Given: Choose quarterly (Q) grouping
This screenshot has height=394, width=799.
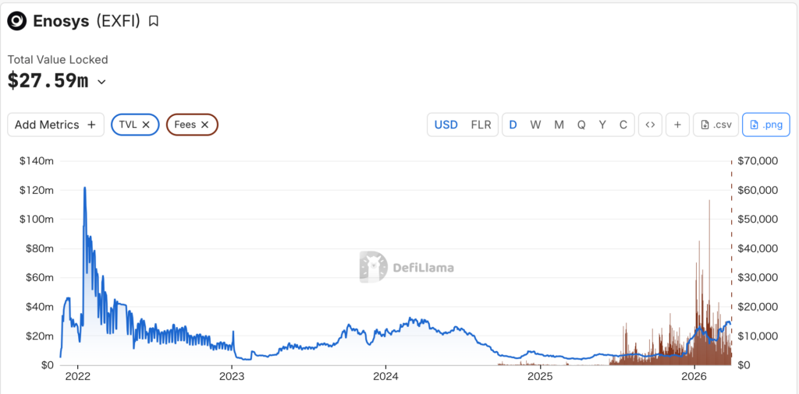Looking at the screenshot, I should [581, 125].
